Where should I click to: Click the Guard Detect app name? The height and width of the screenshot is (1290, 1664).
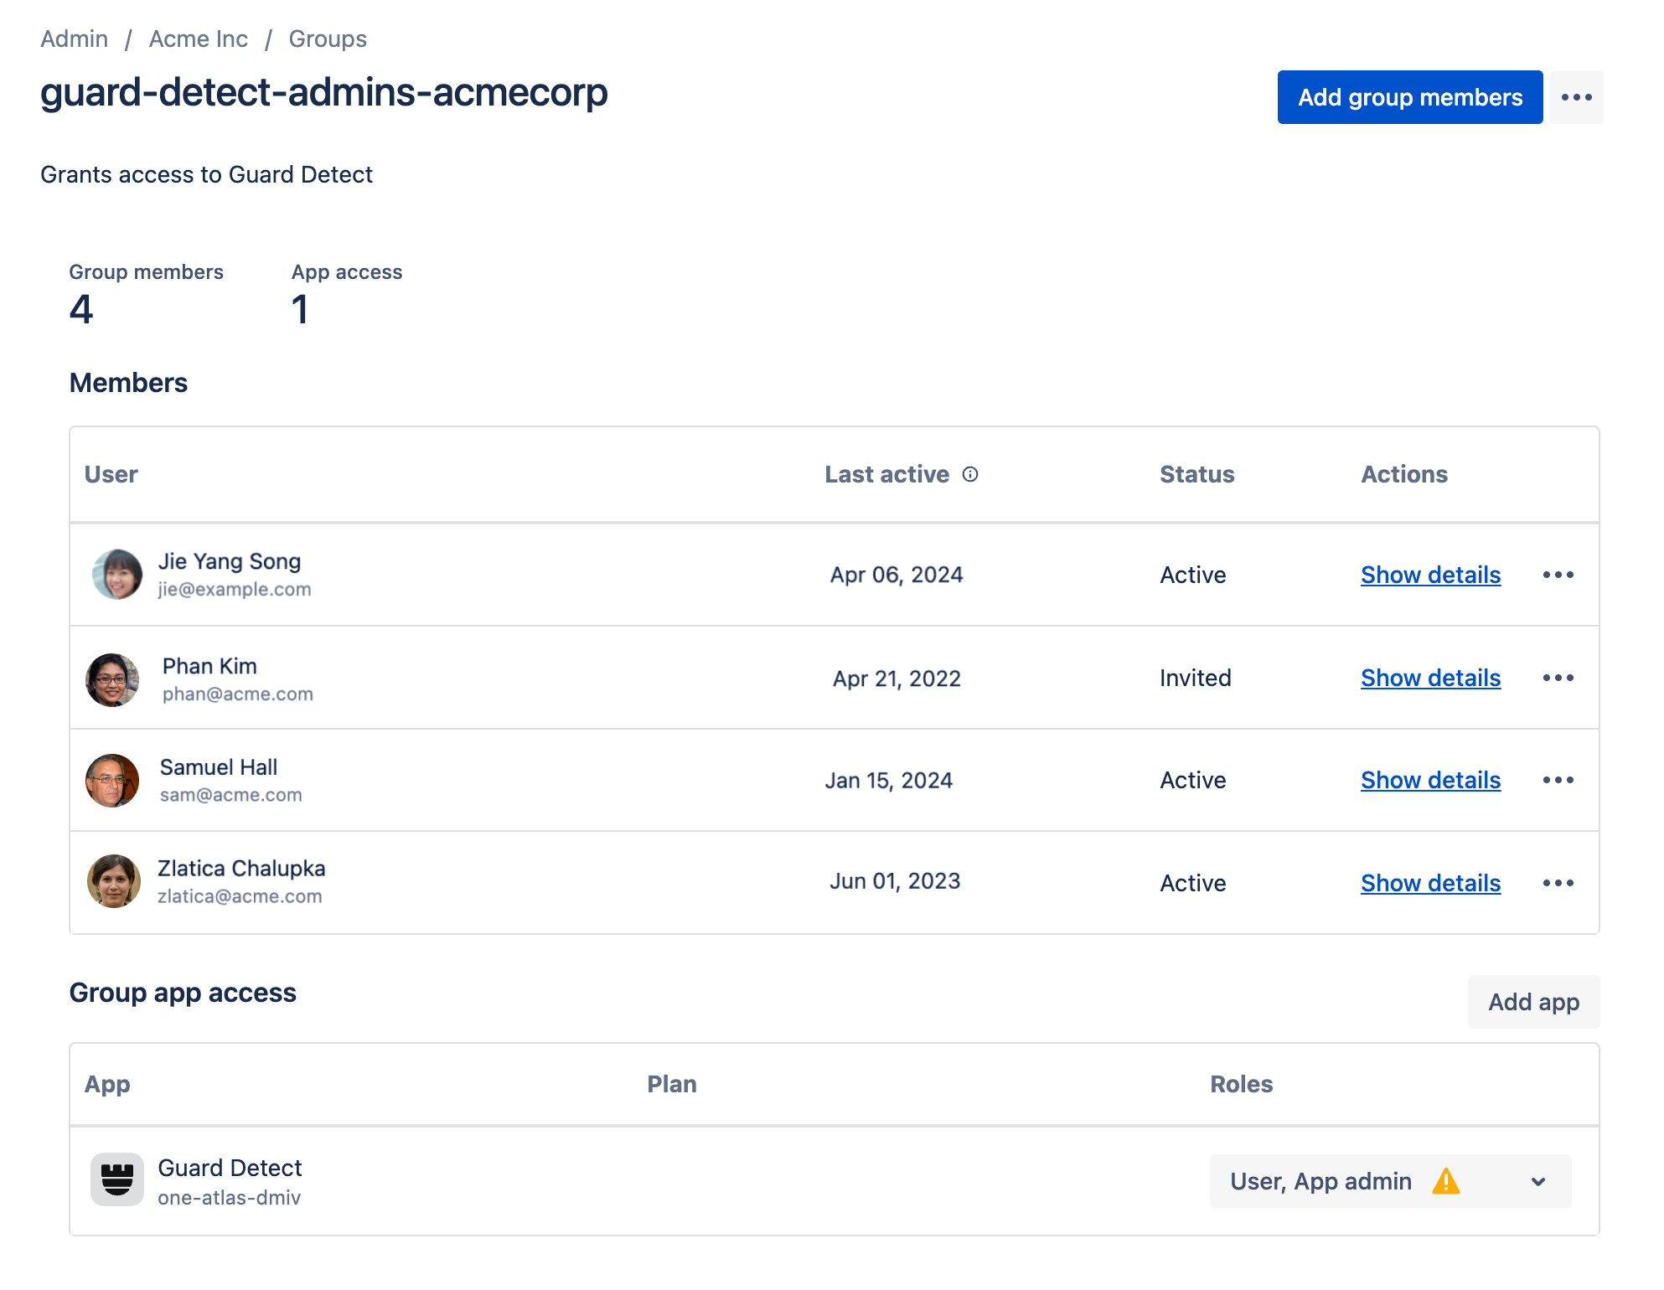pyautogui.click(x=230, y=1168)
